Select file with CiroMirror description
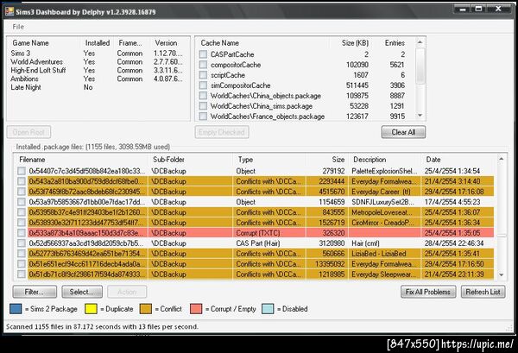The image size is (518, 353). [256, 223]
